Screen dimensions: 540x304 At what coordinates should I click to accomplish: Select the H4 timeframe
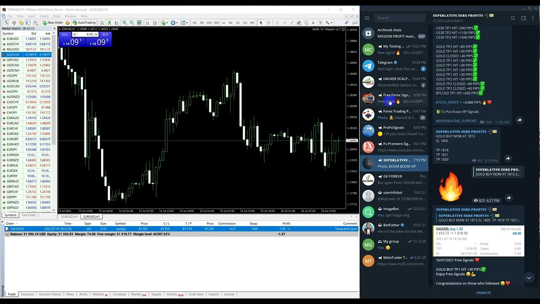coord(230,22)
